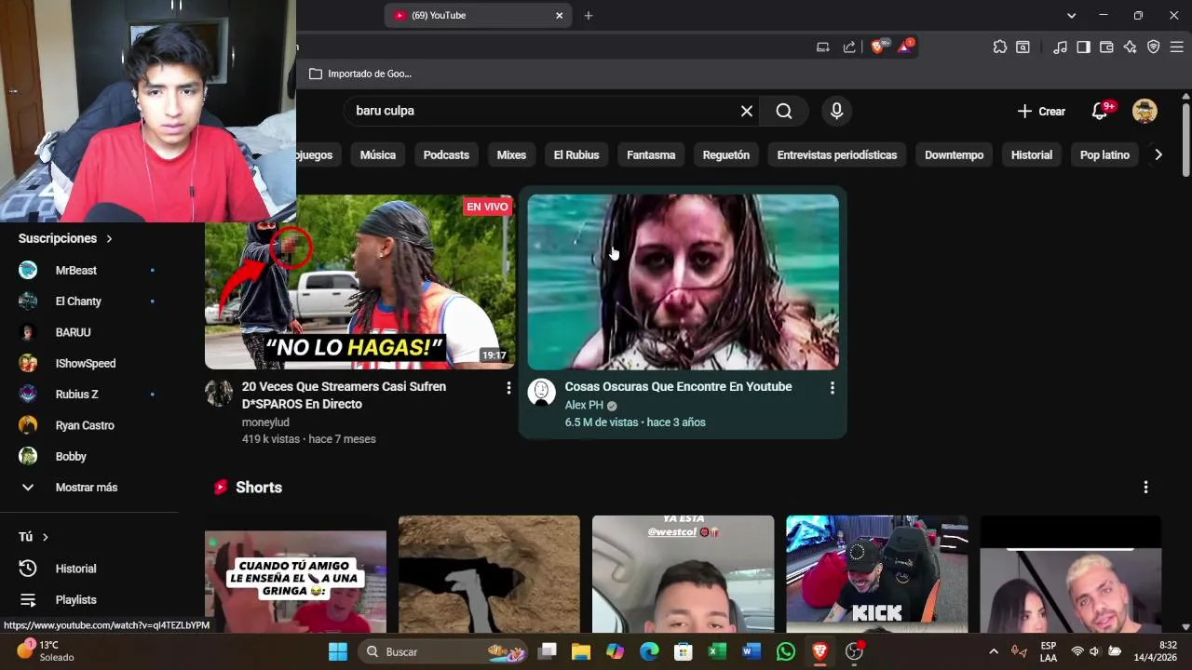Show hidden system tray icons
Screen dimensions: 1192x670
pyautogui.click(x=994, y=651)
